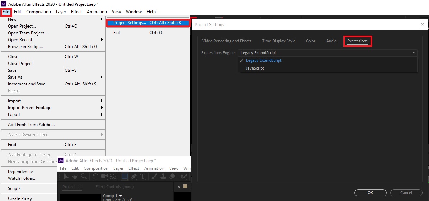Click Project Settings menu entry
The width and height of the screenshot is (429, 201).
129,23
